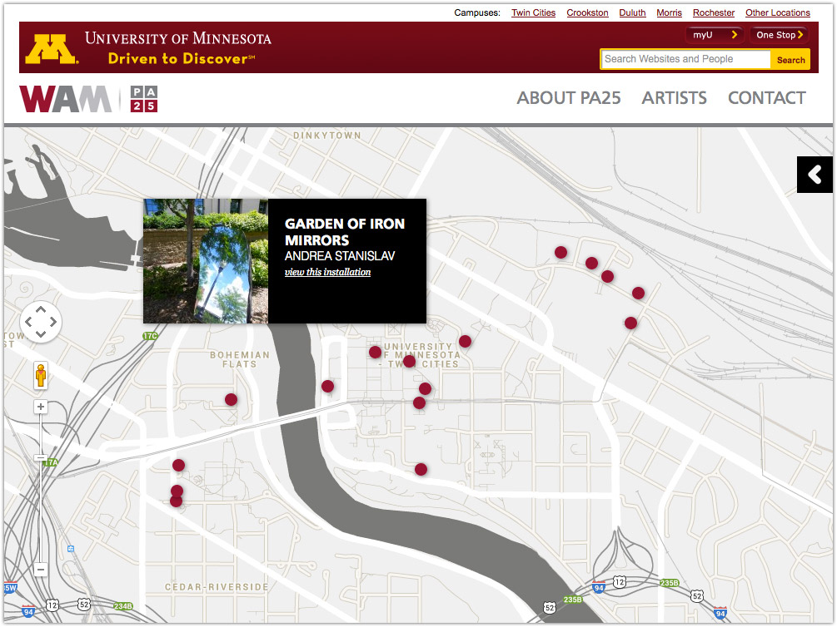Viewport: 837px width, 627px height.
Task: Open the Crookston campus link
Action: point(587,12)
